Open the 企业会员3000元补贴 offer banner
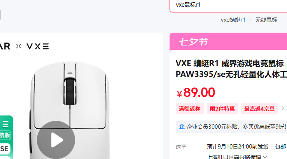287x159 pixels. (231, 127)
